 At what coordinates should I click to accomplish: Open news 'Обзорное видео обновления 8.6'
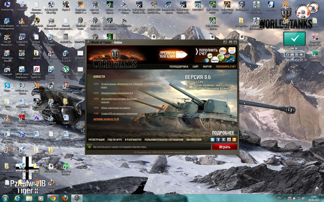pyautogui.click(x=117, y=93)
